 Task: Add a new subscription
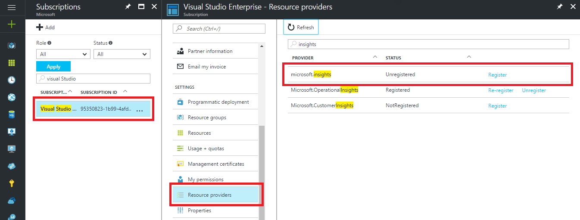(46, 27)
